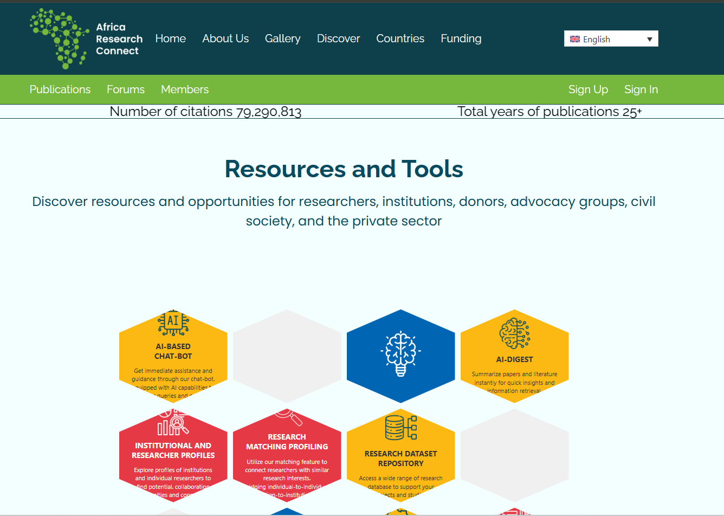Open the Home menu item
Image resolution: width=724 pixels, height=516 pixels.
pos(170,38)
